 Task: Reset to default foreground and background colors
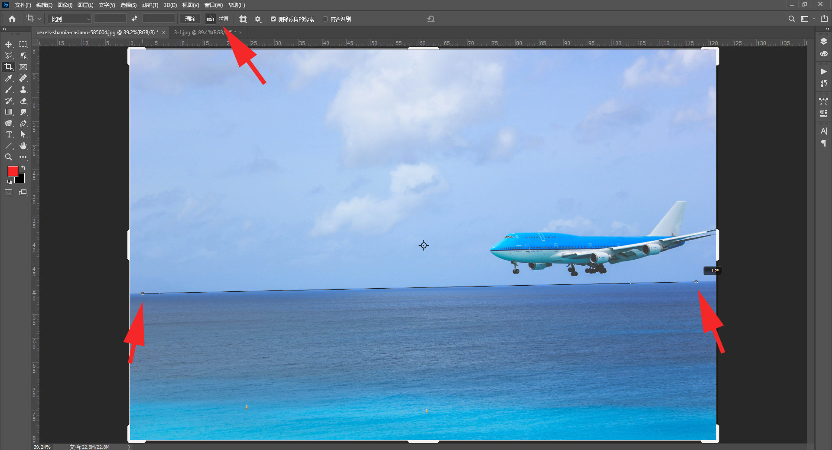(x=10, y=182)
